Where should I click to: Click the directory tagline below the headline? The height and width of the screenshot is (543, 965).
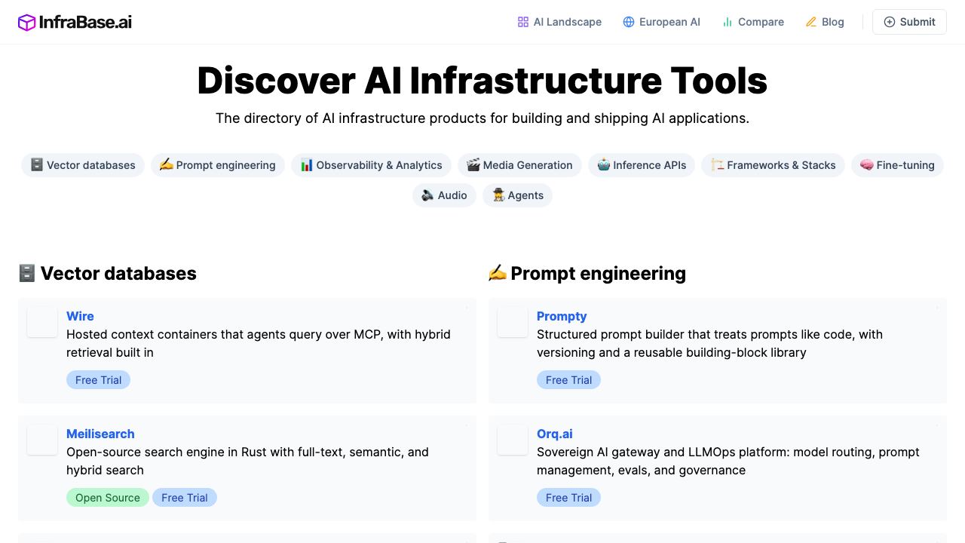pos(482,118)
